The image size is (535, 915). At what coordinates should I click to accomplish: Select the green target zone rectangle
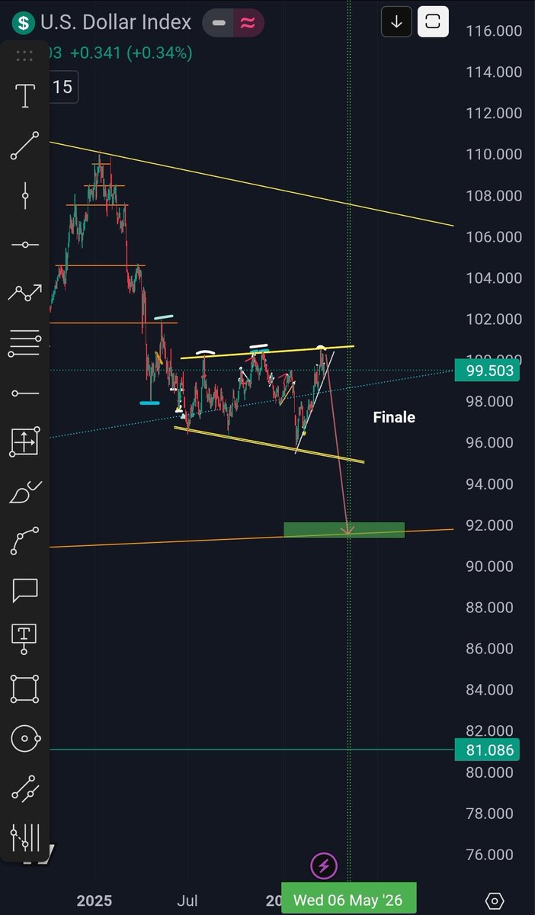tap(344, 529)
